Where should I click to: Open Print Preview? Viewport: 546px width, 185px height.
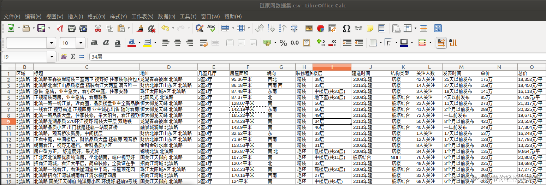click(x=83, y=28)
